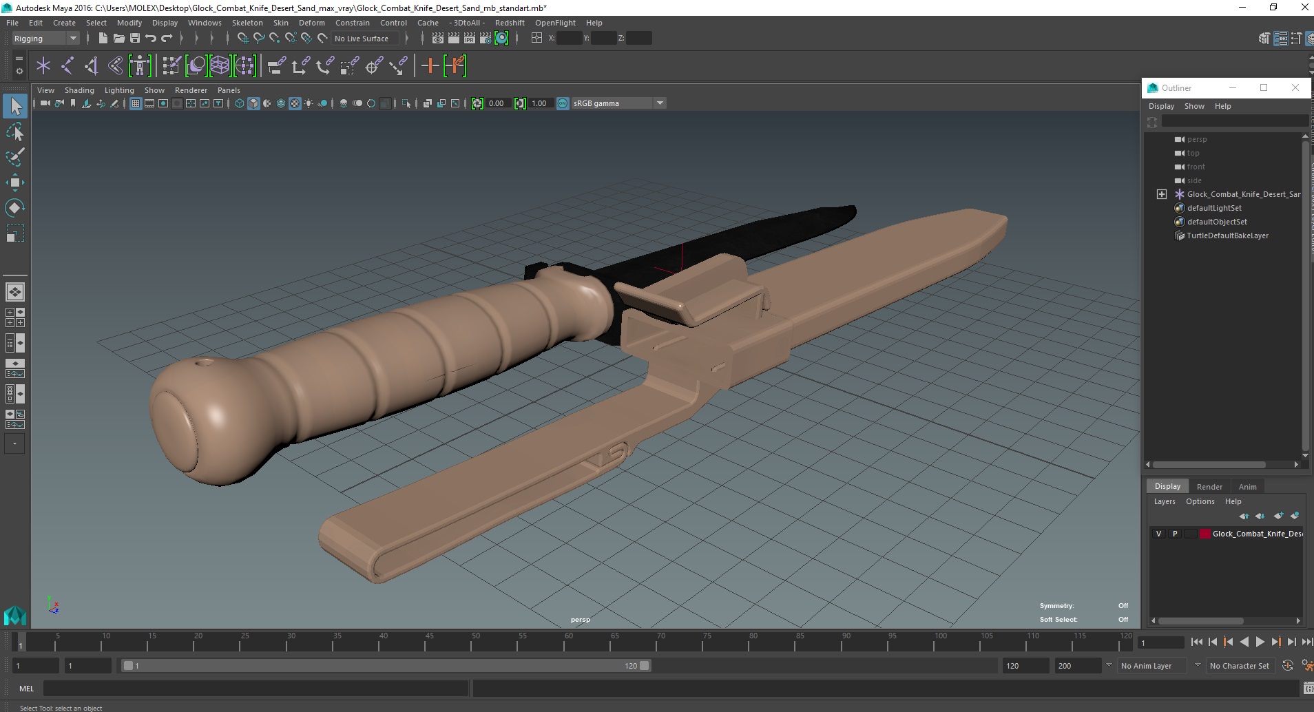The image size is (1314, 712).
Task: Click the Create Joints shelf icon
Action: [67, 66]
